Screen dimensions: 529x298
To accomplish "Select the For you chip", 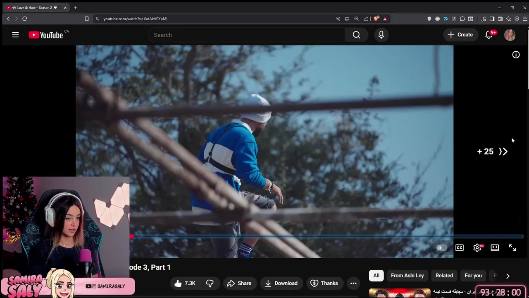I will click(473, 275).
